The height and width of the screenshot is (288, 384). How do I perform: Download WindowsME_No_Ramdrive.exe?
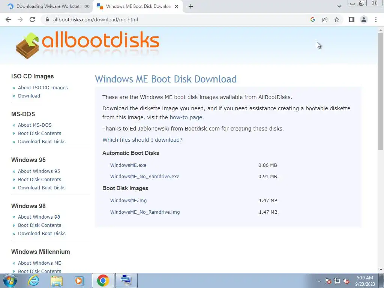(x=144, y=176)
